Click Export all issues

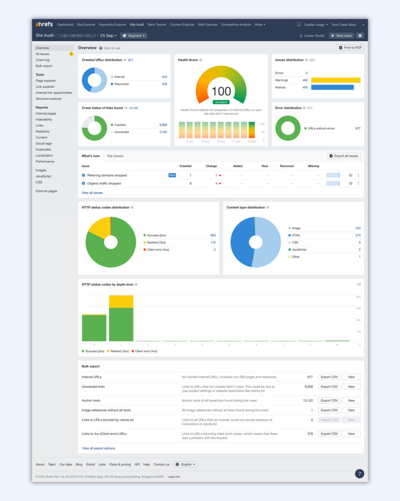[343, 156]
